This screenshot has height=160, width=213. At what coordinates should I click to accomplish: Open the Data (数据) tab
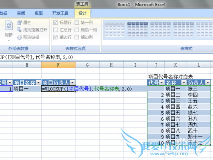tap(4, 13)
